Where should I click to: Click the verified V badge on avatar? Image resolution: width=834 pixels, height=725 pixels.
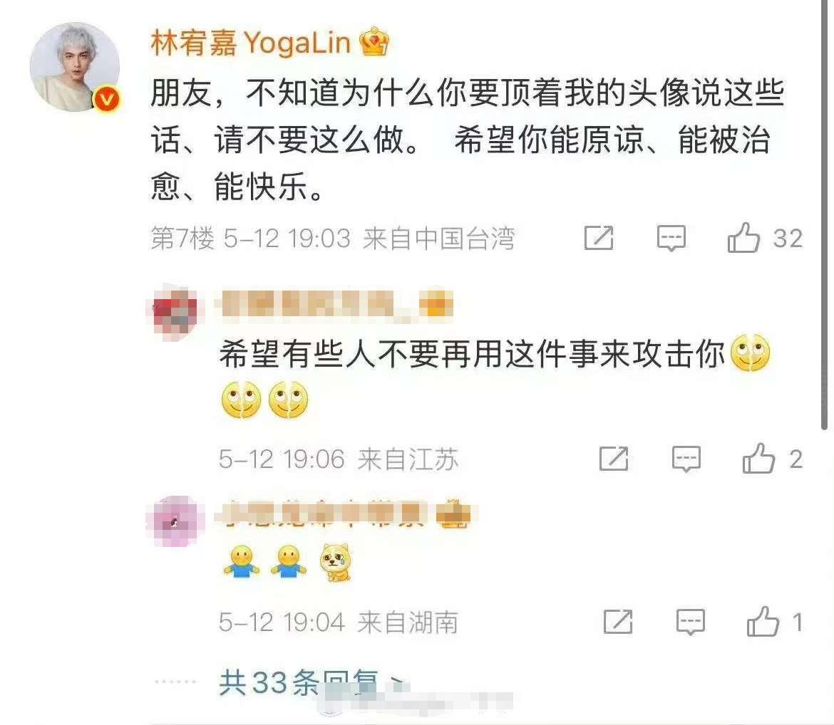[x=106, y=99]
